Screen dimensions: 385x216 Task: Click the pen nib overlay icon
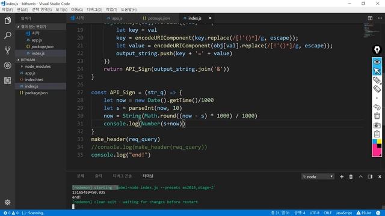[377, 50]
